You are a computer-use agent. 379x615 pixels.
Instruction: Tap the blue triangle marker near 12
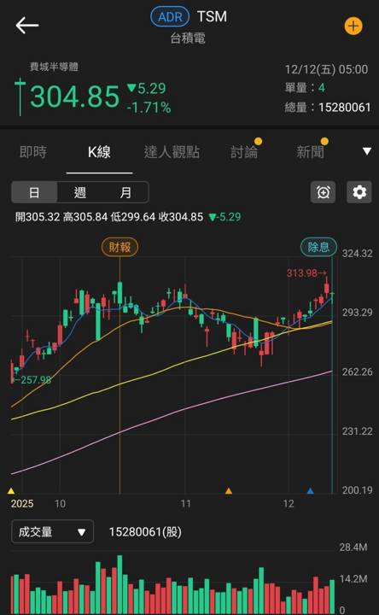tap(311, 490)
